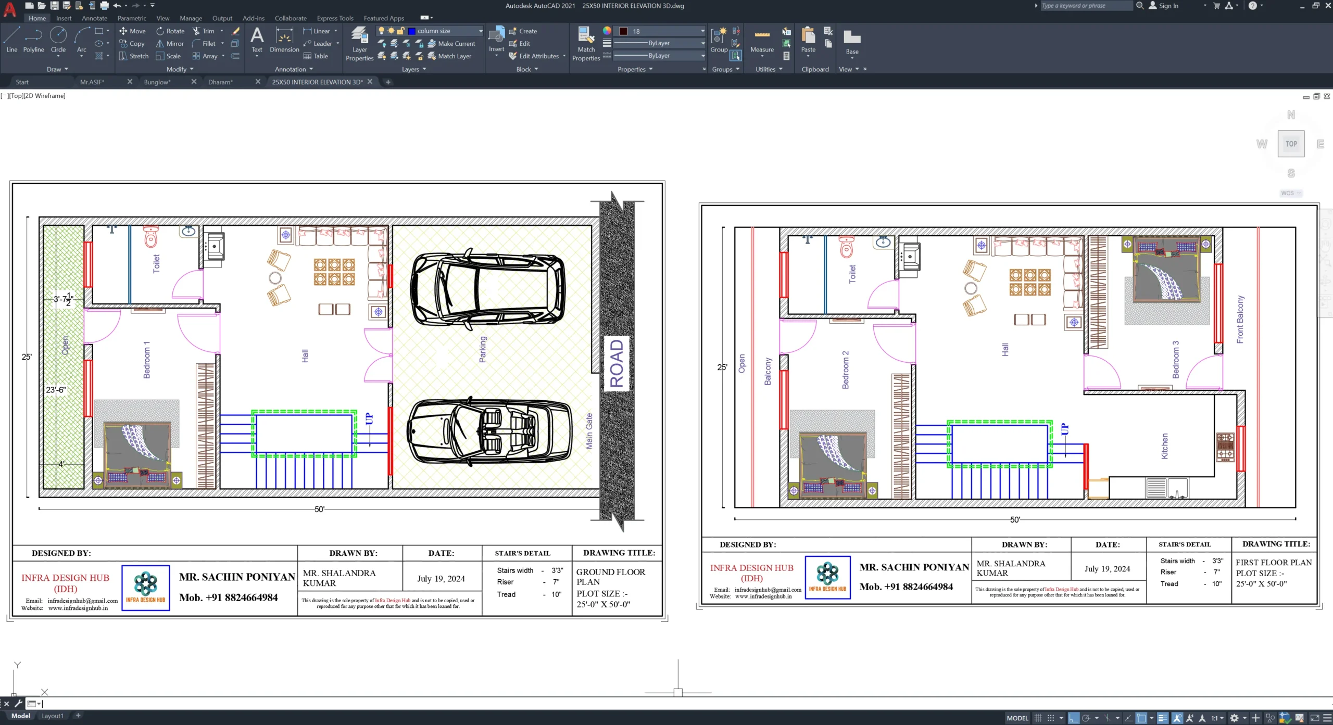This screenshot has width=1333, height=725.
Task: Click the Move tool
Action: click(132, 31)
